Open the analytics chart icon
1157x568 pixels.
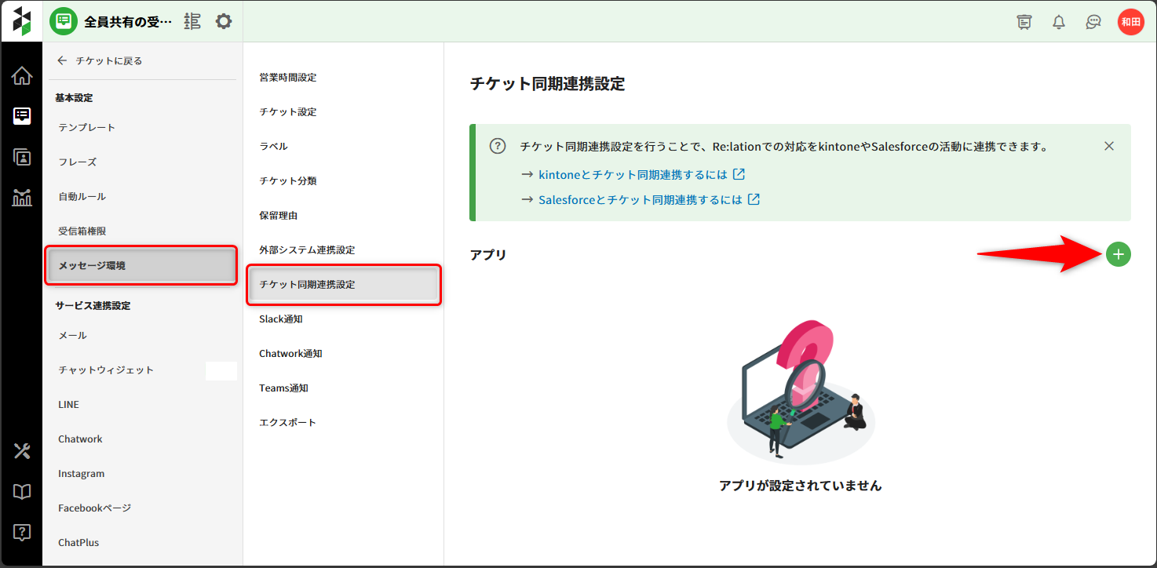(22, 198)
